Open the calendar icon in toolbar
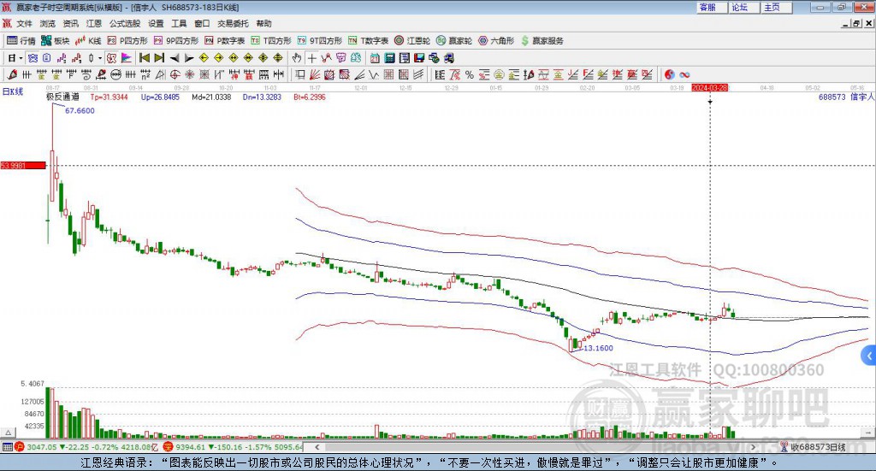The height and width of the screenshot is (471, 876). point(375,58)
